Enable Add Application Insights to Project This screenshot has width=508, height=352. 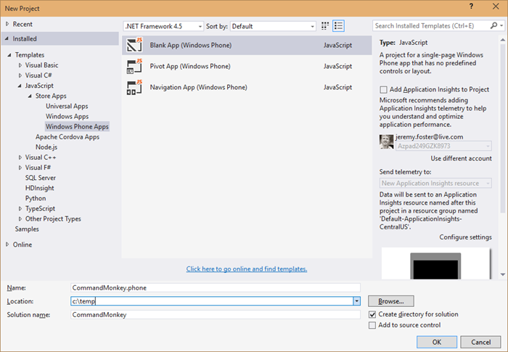384,89
